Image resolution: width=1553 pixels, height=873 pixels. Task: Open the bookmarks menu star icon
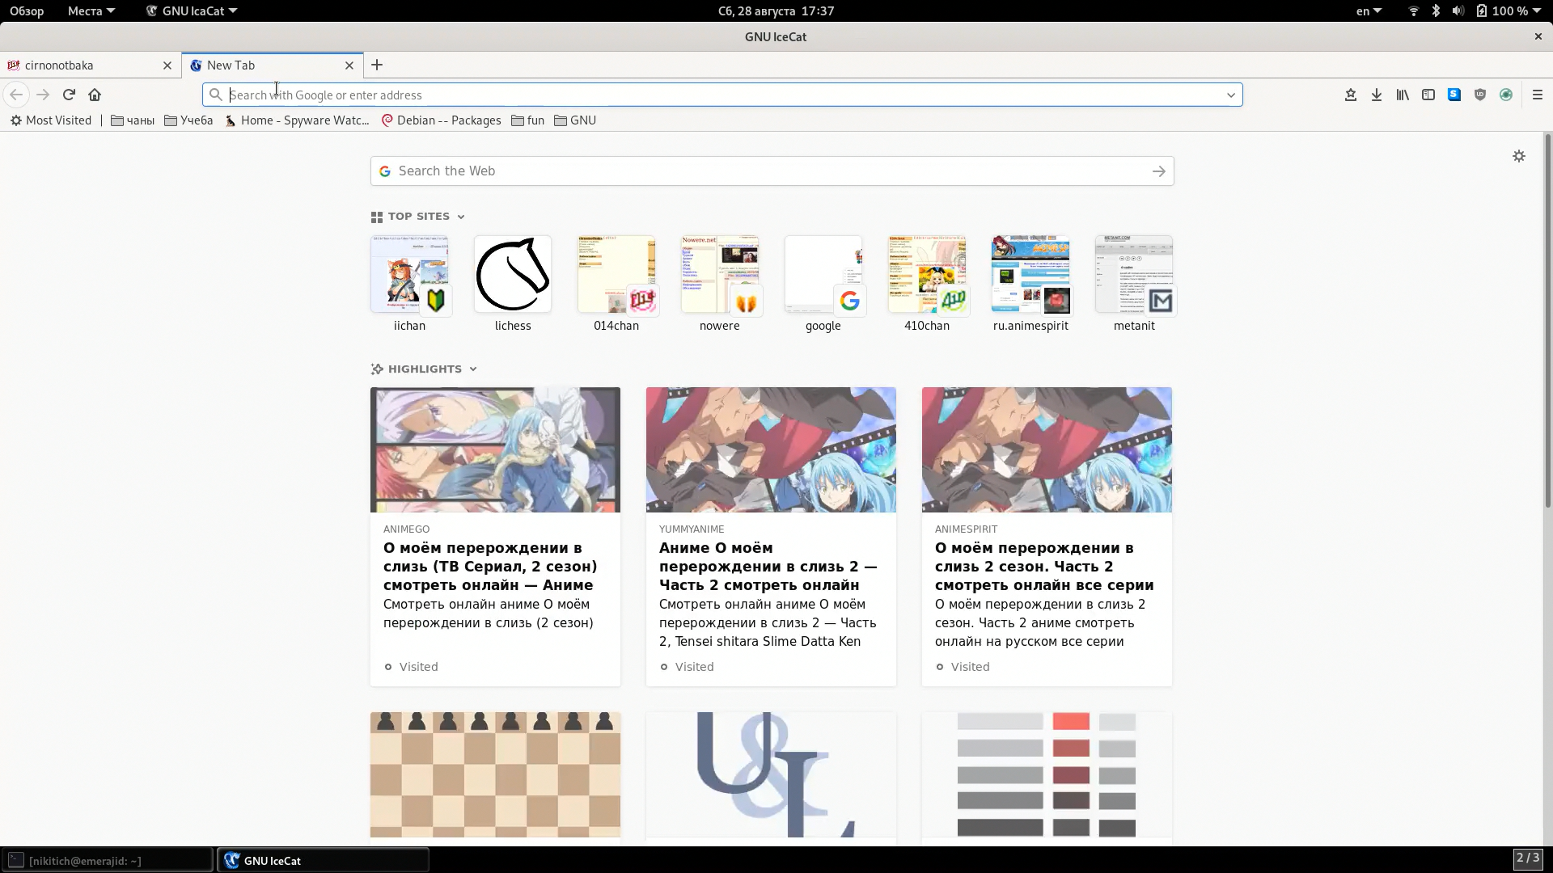click(1351, 95)
